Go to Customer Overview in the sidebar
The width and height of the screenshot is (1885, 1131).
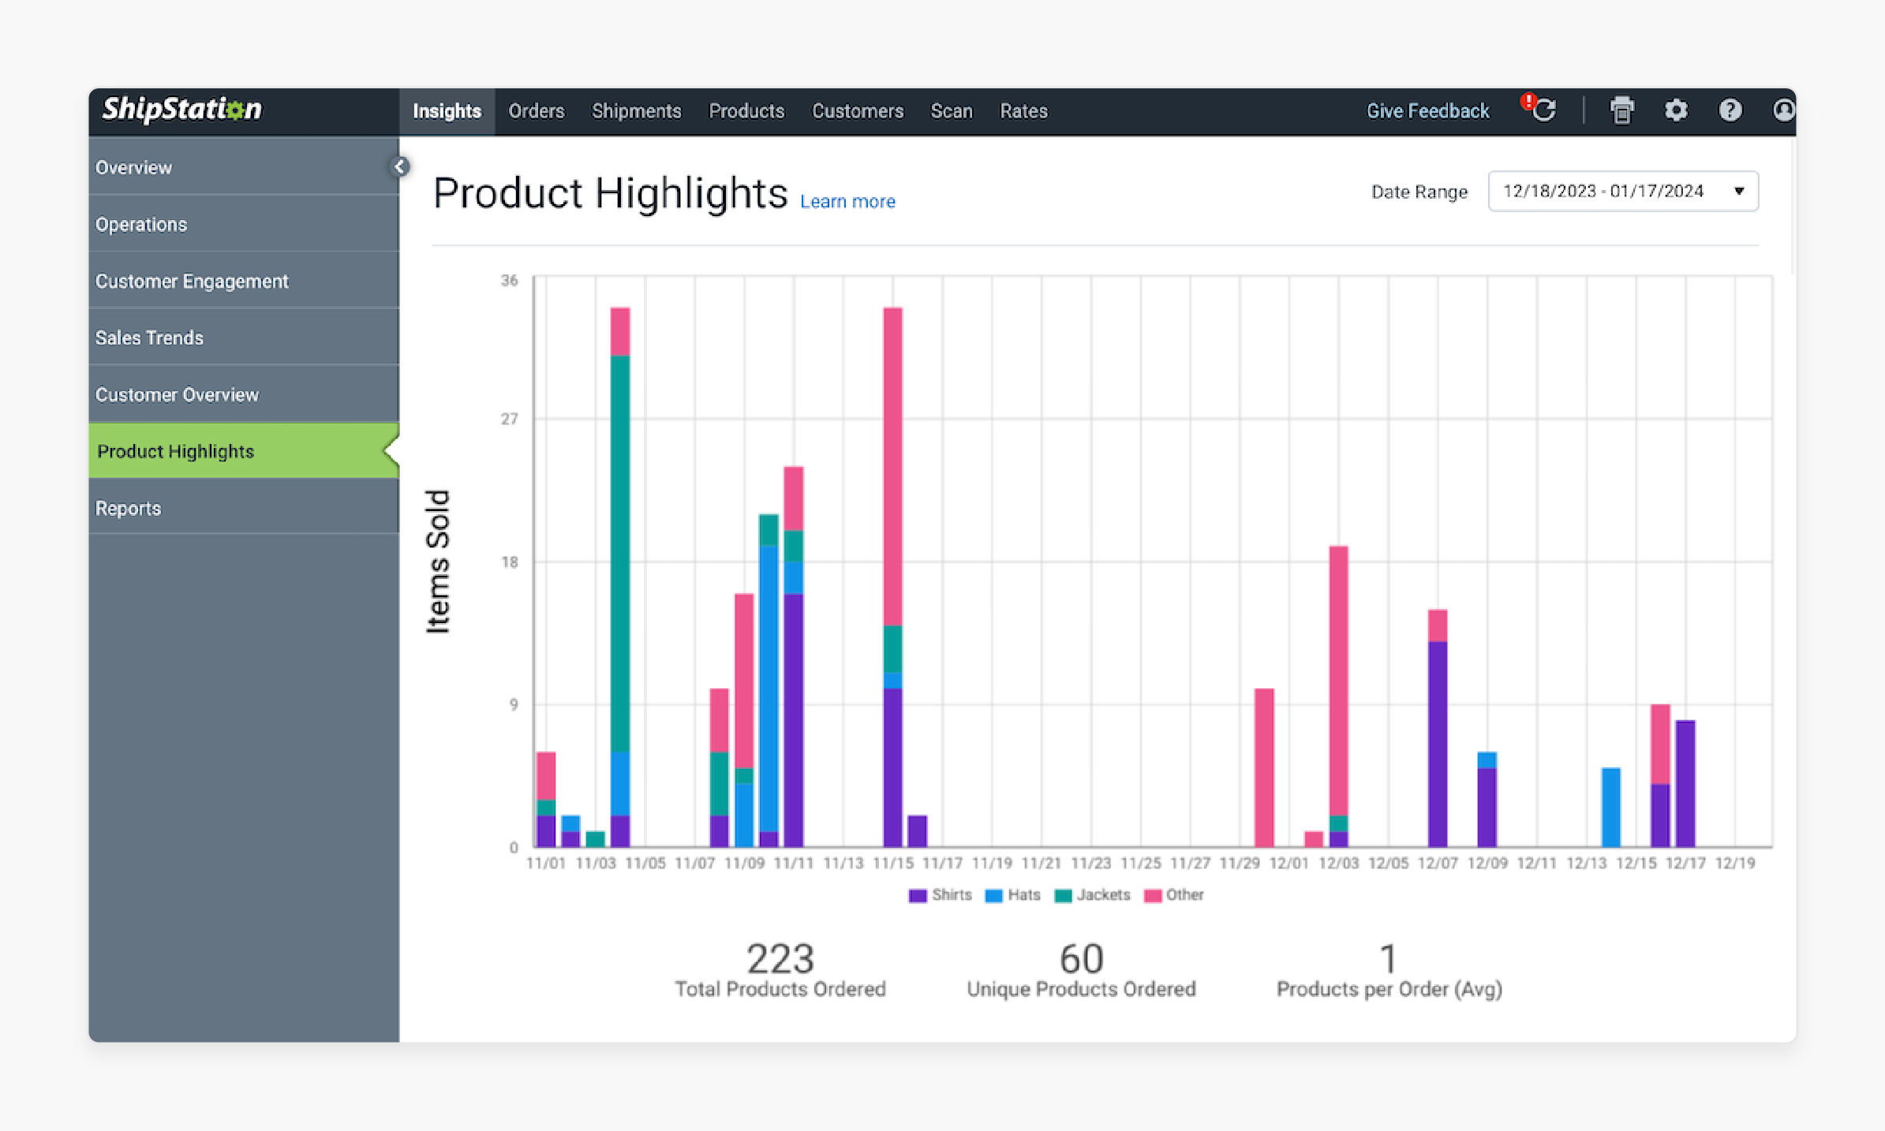(x=244, y=394)
